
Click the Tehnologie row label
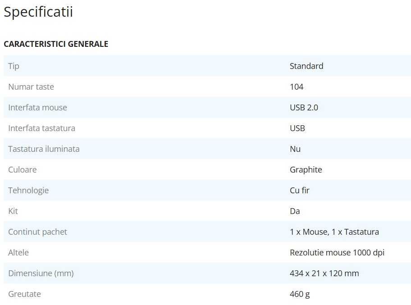pyautogui.click(x=28, y=191)
